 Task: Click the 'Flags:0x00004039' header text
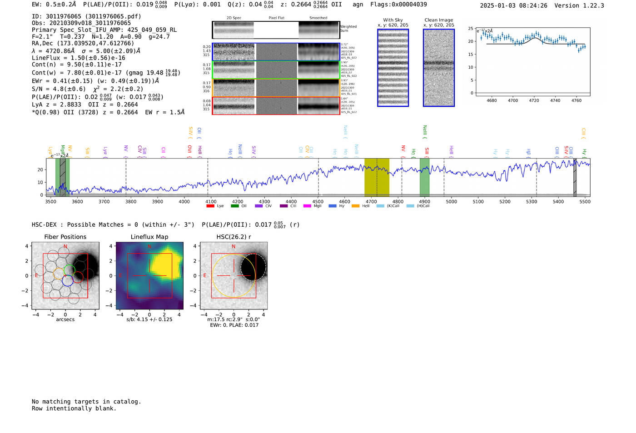point(398,5)
